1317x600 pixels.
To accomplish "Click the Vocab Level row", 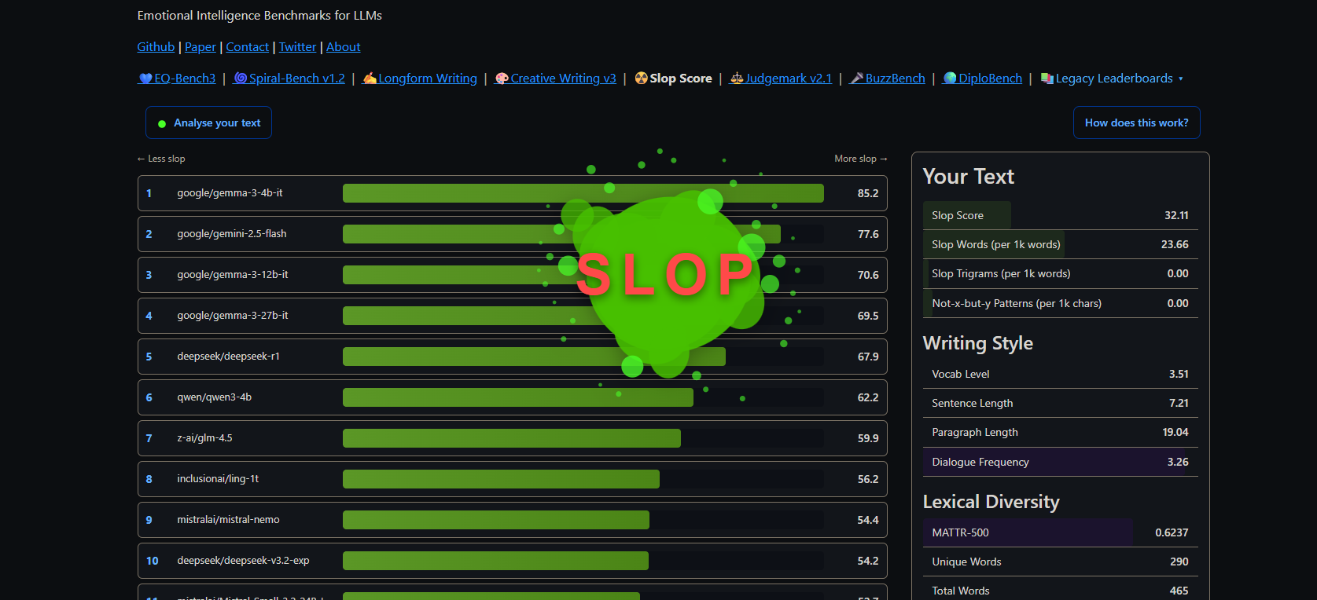I will (x=1060, y=374).
